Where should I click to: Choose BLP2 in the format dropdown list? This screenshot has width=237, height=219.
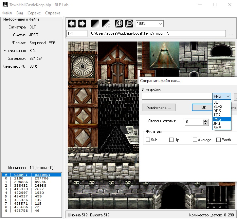[217, 106]
